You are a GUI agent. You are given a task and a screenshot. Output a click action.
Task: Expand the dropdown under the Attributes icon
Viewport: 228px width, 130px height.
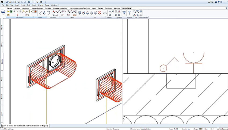click(124, 15)
